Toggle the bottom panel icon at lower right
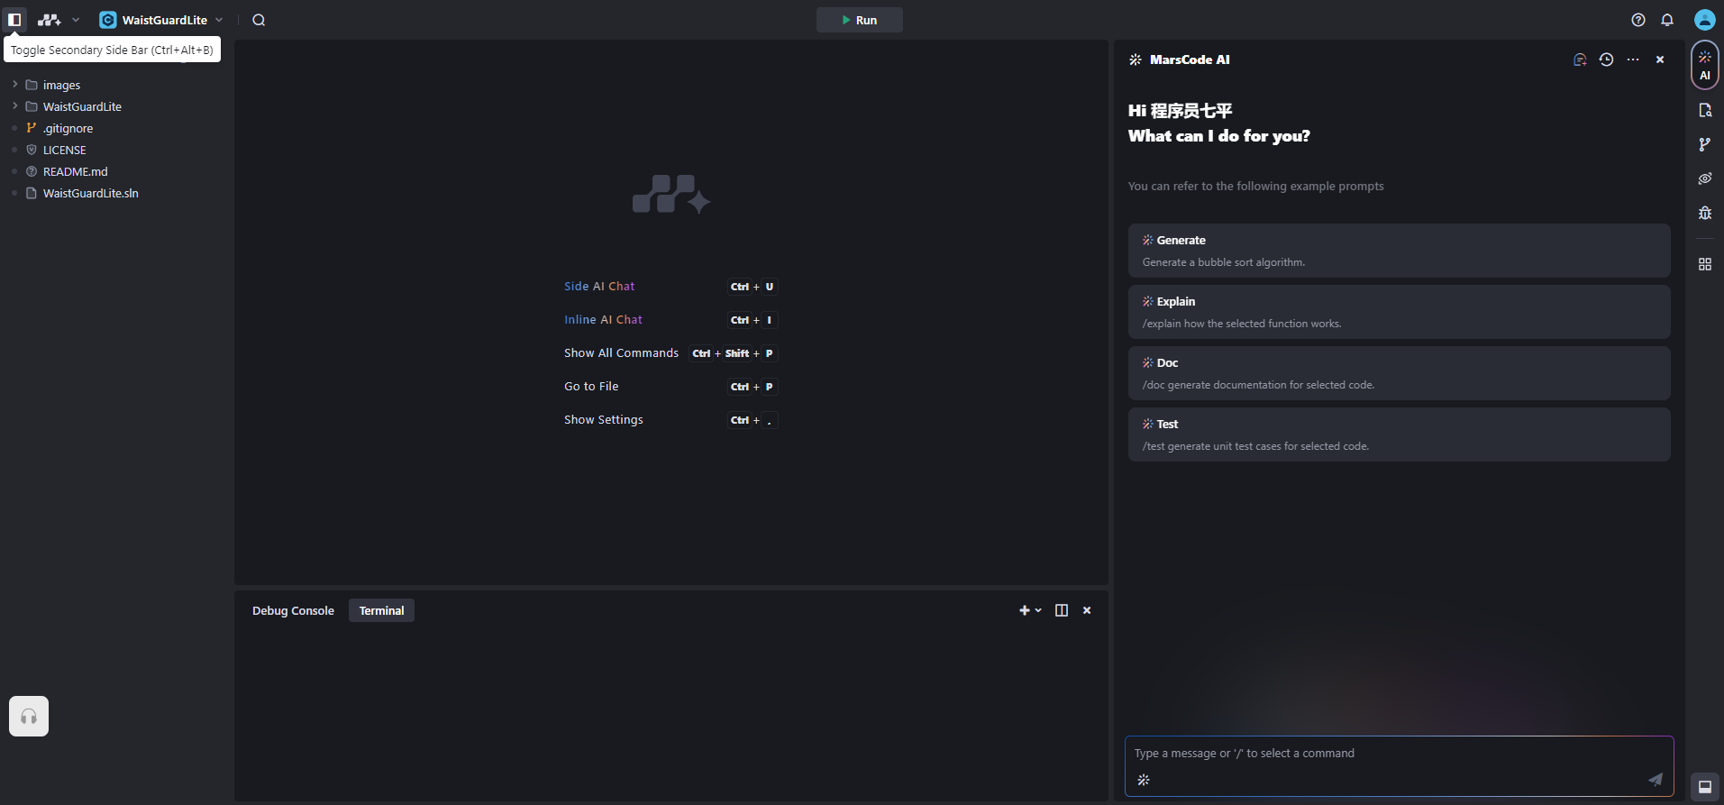This screenshot has height=805, width=1724. point(1704,786)
